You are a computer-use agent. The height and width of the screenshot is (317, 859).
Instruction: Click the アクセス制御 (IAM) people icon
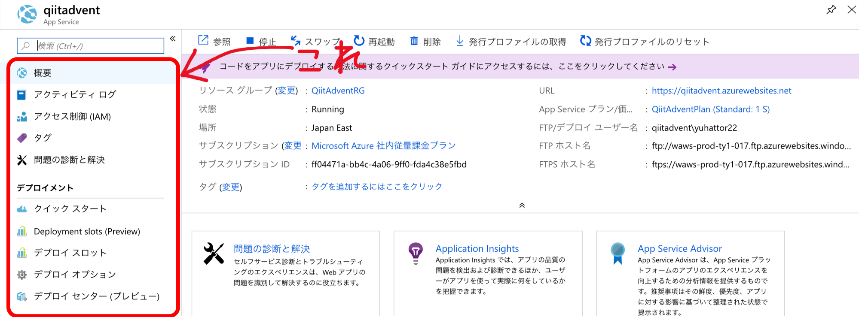[x=22, y=117]
